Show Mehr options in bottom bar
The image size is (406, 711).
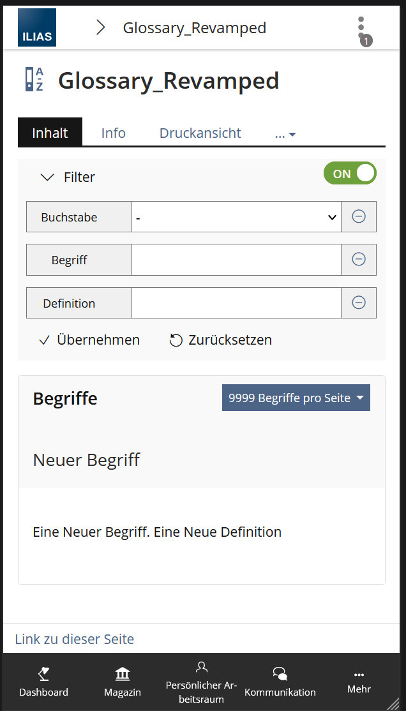[x=359, y=682]
